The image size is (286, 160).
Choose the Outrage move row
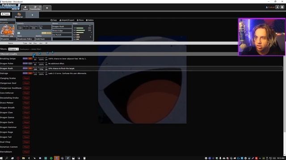pos(141,73)
